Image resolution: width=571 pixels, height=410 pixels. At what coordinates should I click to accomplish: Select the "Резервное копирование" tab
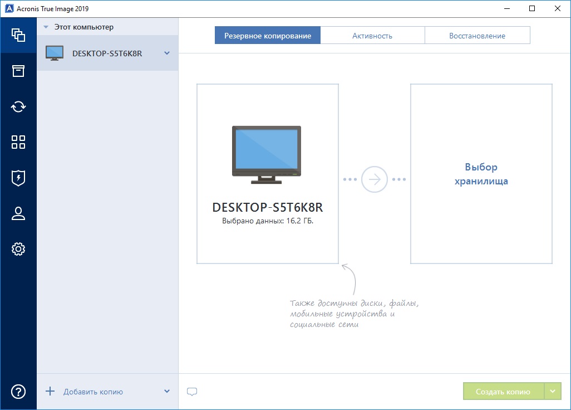(268, 36)
